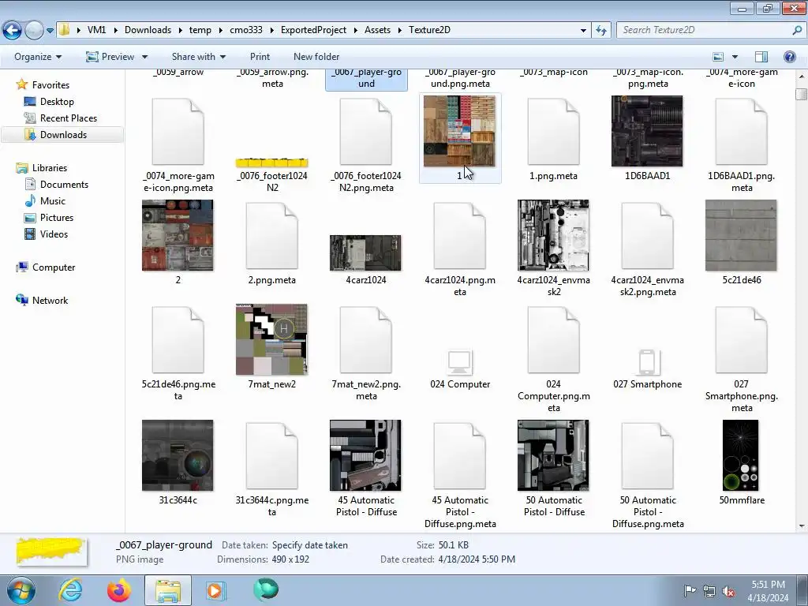
Task: Open Windows Media Player from taskbar
Action: (x=216, y=590)
